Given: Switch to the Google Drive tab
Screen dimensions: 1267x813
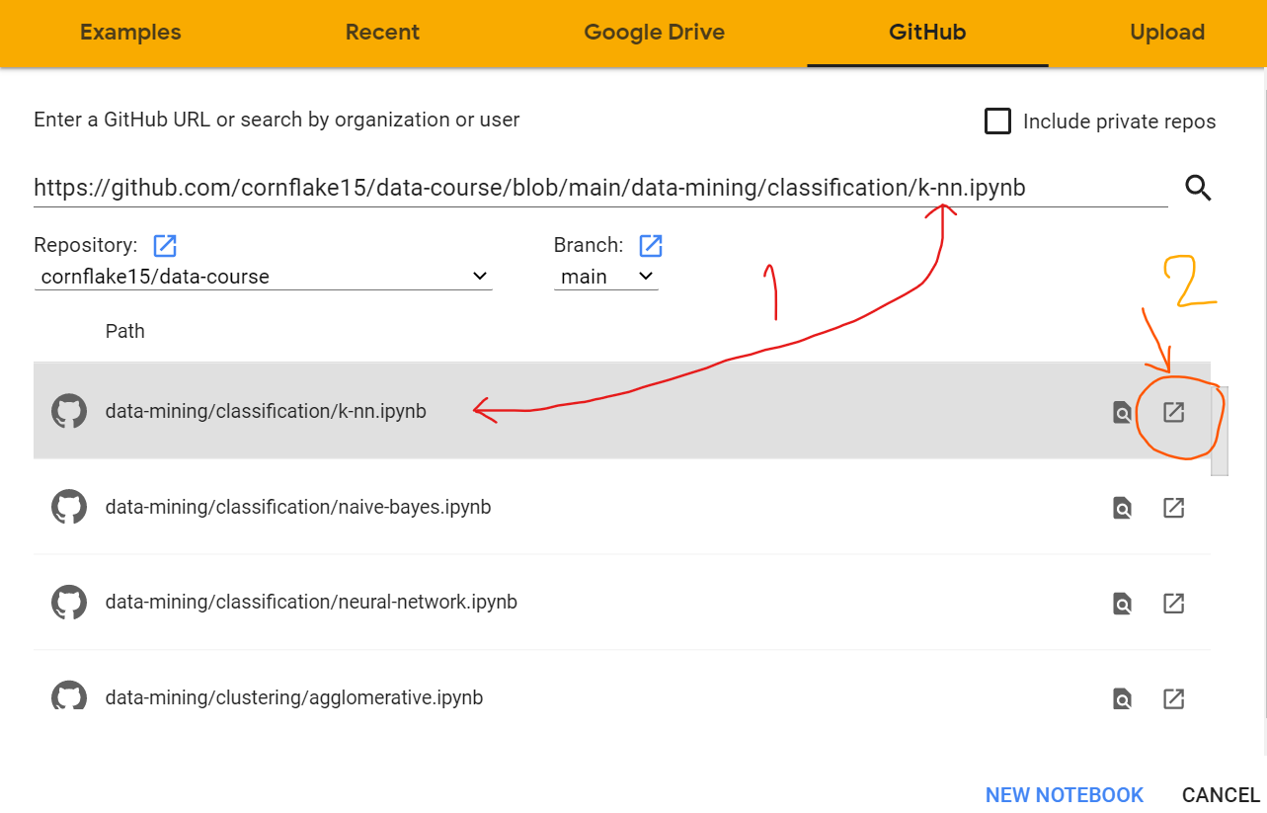Looking at the screenshot, I should (x=655, y=33).
